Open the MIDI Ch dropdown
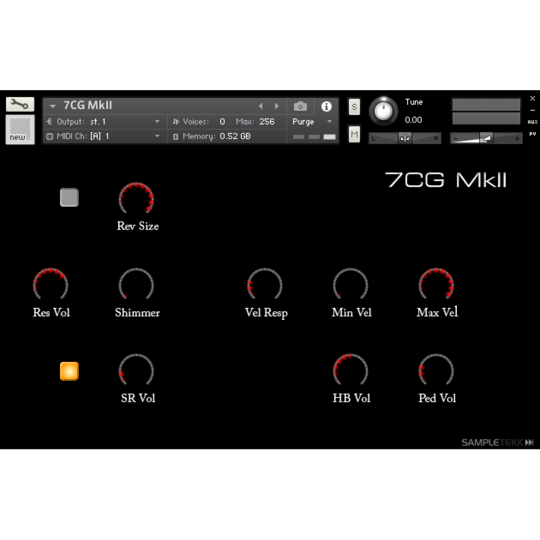 tap(157, 137)
